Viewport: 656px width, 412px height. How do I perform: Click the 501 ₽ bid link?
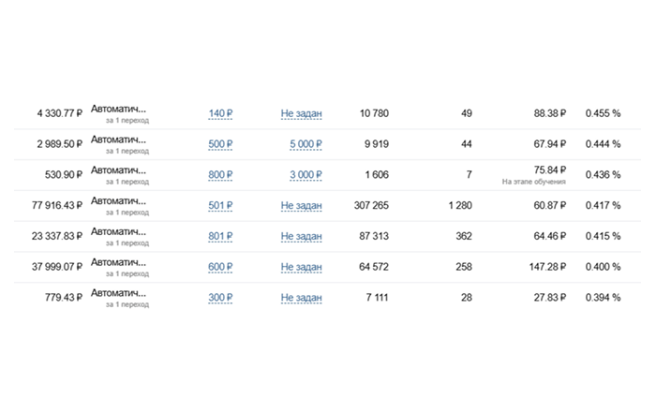pos(219,206)
